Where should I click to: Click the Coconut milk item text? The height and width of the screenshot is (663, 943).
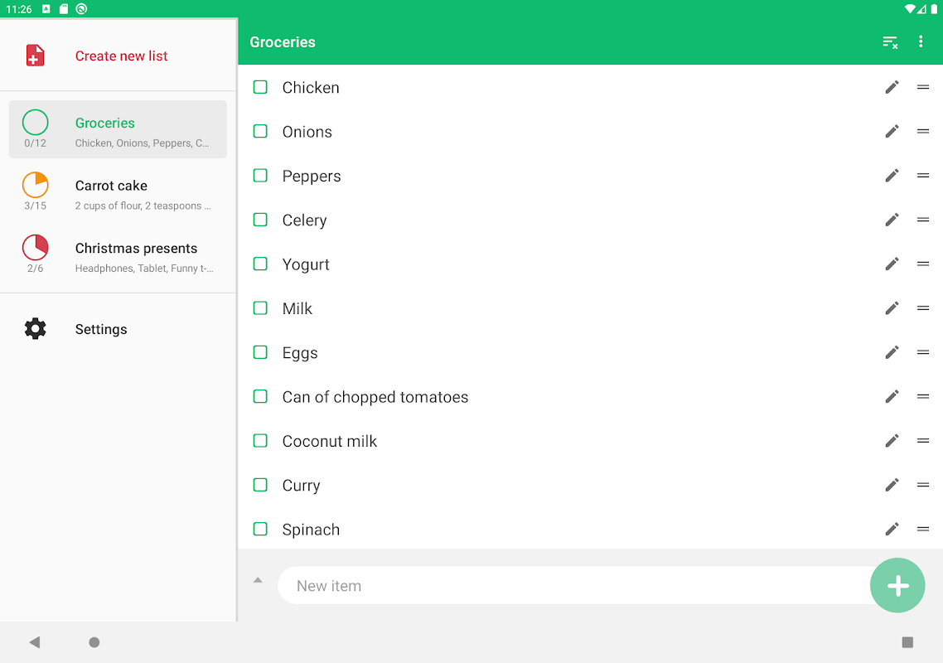click(x=330, y=441)
